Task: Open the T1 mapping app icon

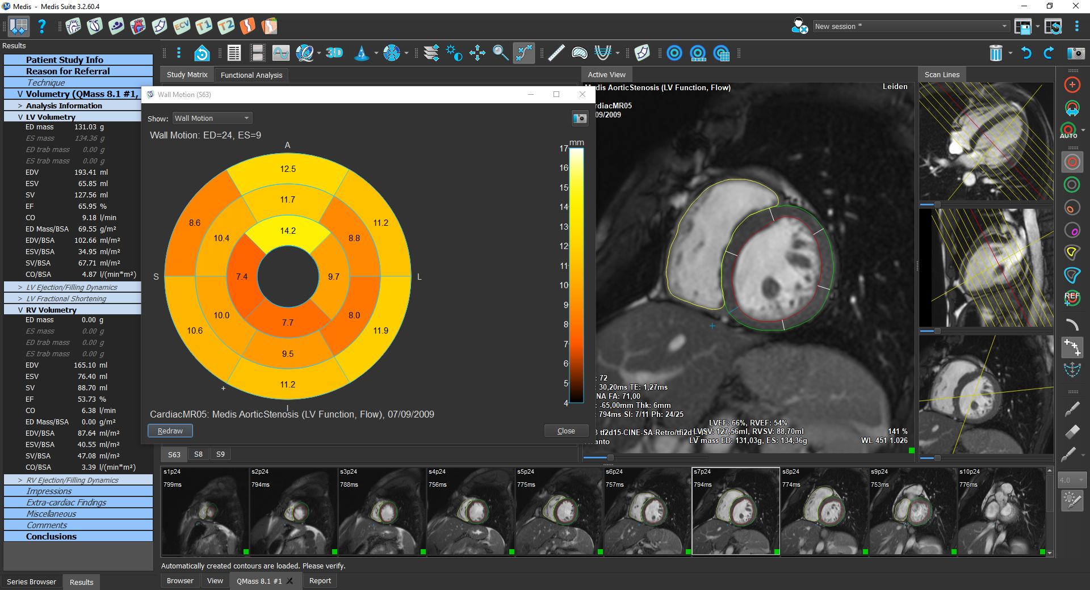Action: pyautogui.click(x=204, y=26)
